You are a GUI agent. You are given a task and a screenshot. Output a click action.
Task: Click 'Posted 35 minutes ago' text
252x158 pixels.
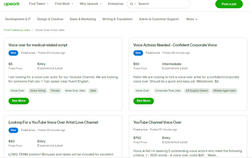coord(52,130)
